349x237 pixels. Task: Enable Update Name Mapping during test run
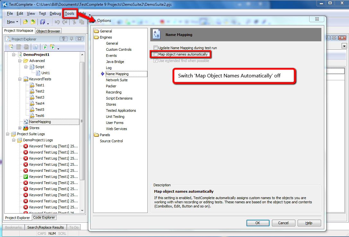156,48
